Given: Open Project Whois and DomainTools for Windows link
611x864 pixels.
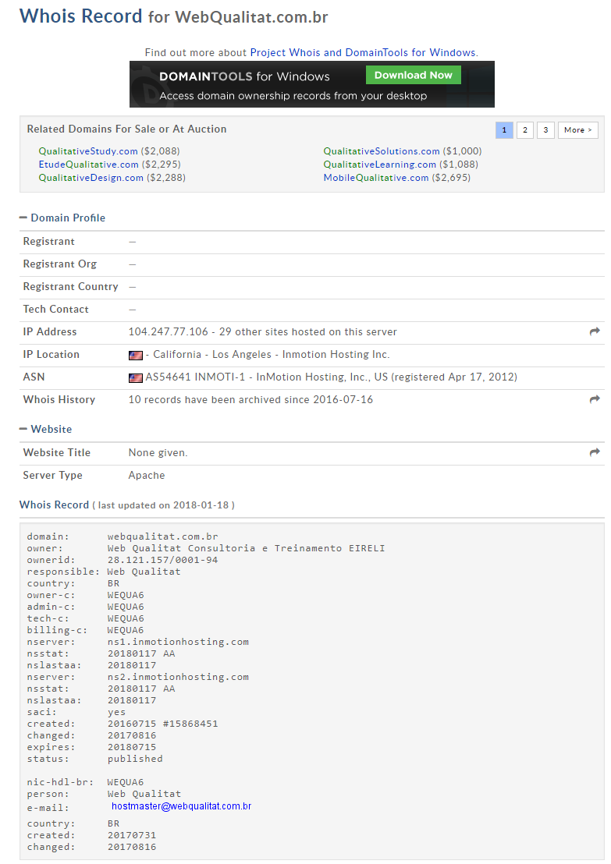Looking at the screenshot, I should (363, 52).
